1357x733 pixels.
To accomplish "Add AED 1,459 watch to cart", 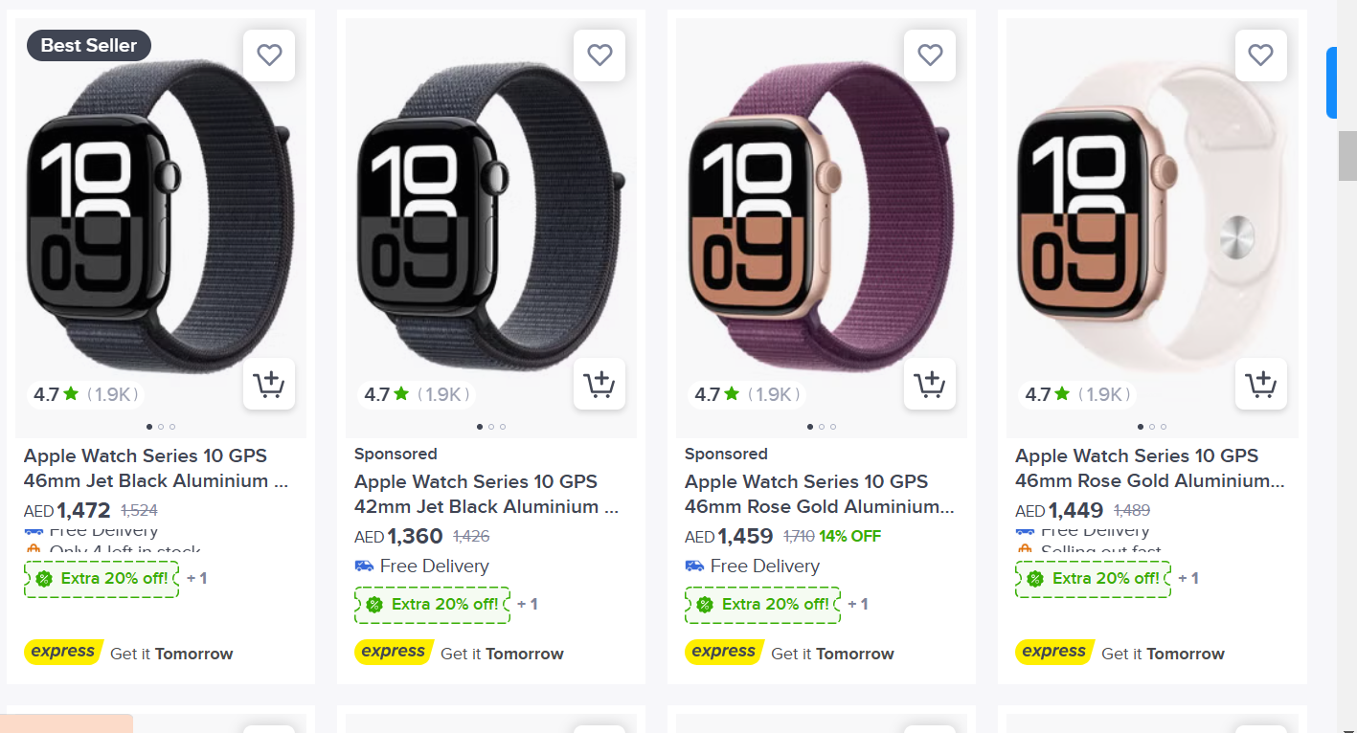I will [930, 384].
